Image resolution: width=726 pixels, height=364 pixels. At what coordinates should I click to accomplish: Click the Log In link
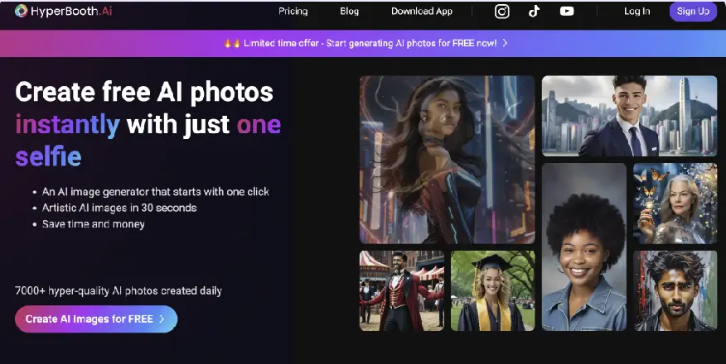[x=637, y=11]
